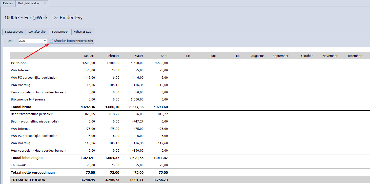Viewport: 370px width, 184px height.
Task: Click the Thuiswerk row label
Action: pyautogui.click(x=18, y=165)
